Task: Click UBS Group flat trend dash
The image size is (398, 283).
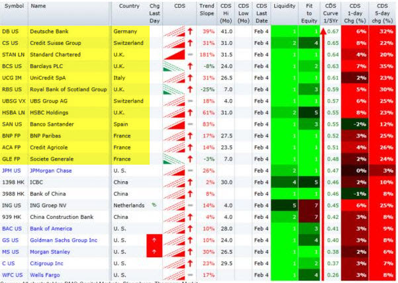Action: point(190,101)
